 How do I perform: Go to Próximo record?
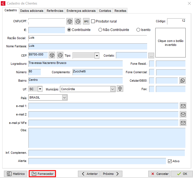111,174
